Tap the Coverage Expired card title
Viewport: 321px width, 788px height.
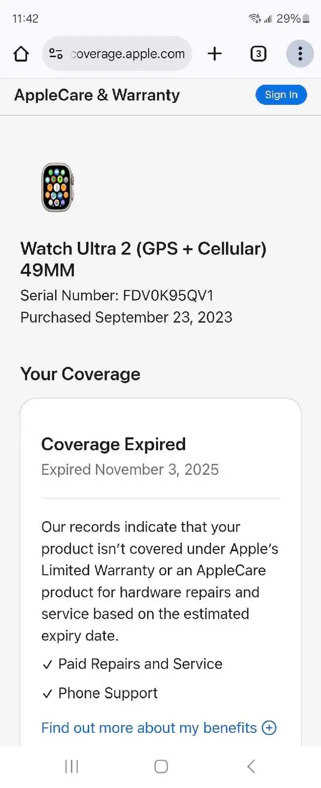pyautogui.click(x=113, y=444)
